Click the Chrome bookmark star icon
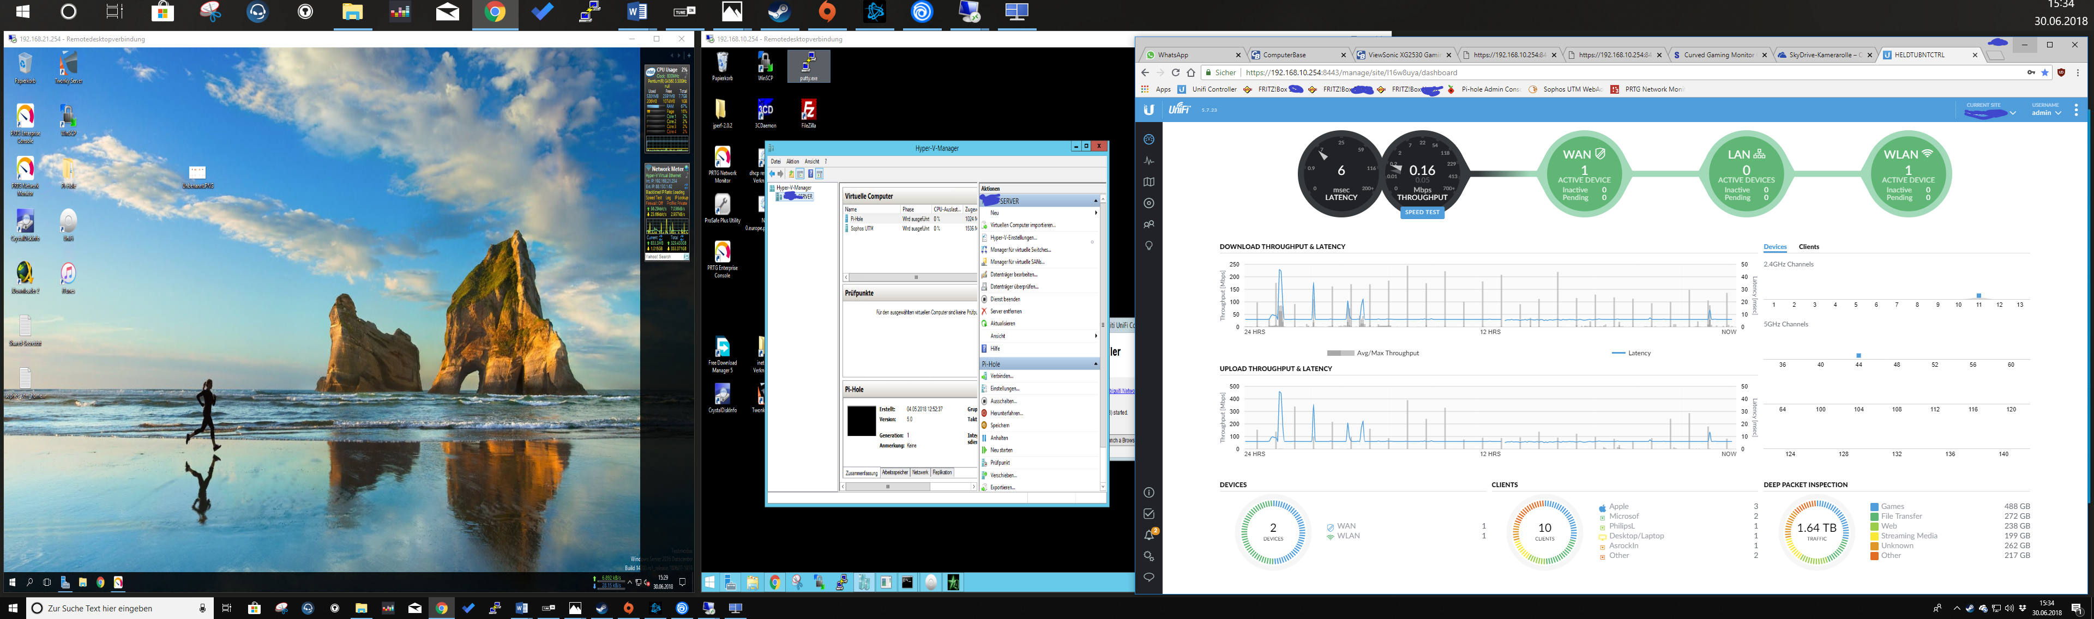The width and height of the screenshot is (2094, 619). click(2045, 72)
